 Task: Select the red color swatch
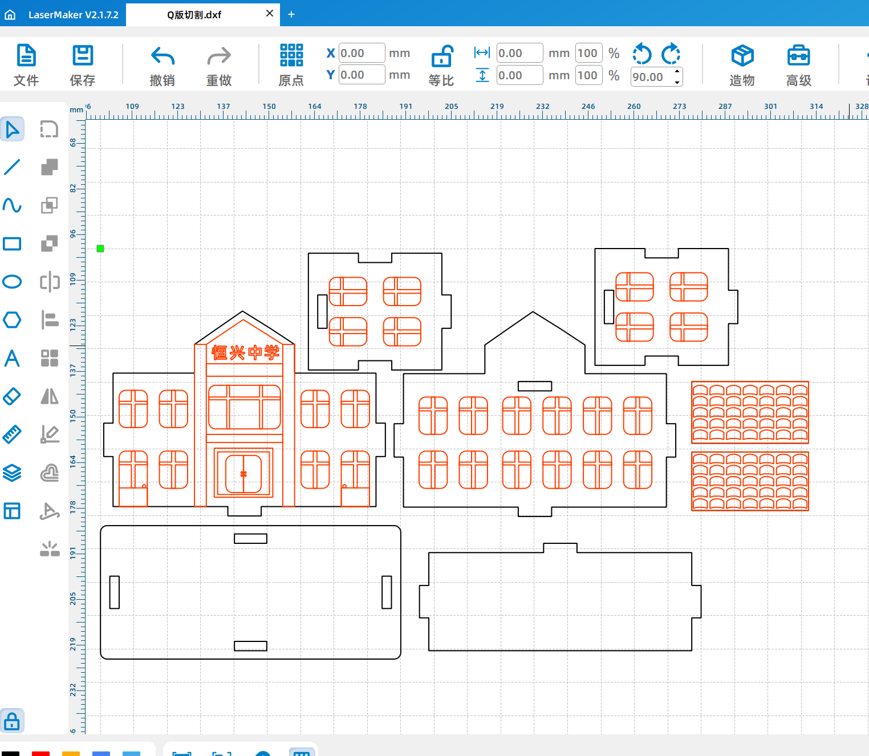pos(40,753)
